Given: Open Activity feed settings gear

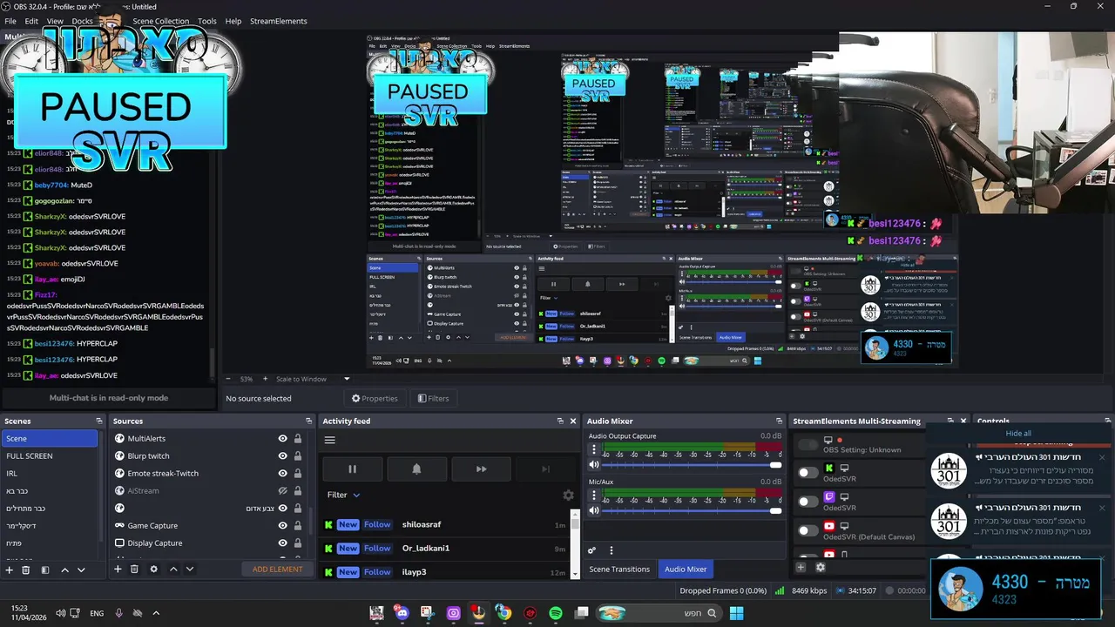Looking at the screenshot, I should (568, 495).
